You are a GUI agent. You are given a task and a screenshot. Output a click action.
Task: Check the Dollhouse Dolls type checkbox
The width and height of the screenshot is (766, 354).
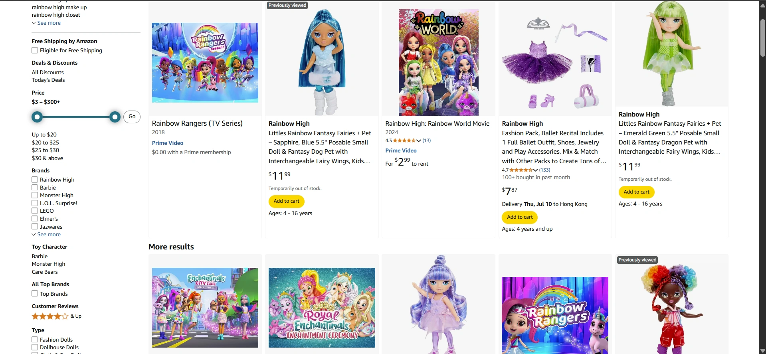pos(35,347)
